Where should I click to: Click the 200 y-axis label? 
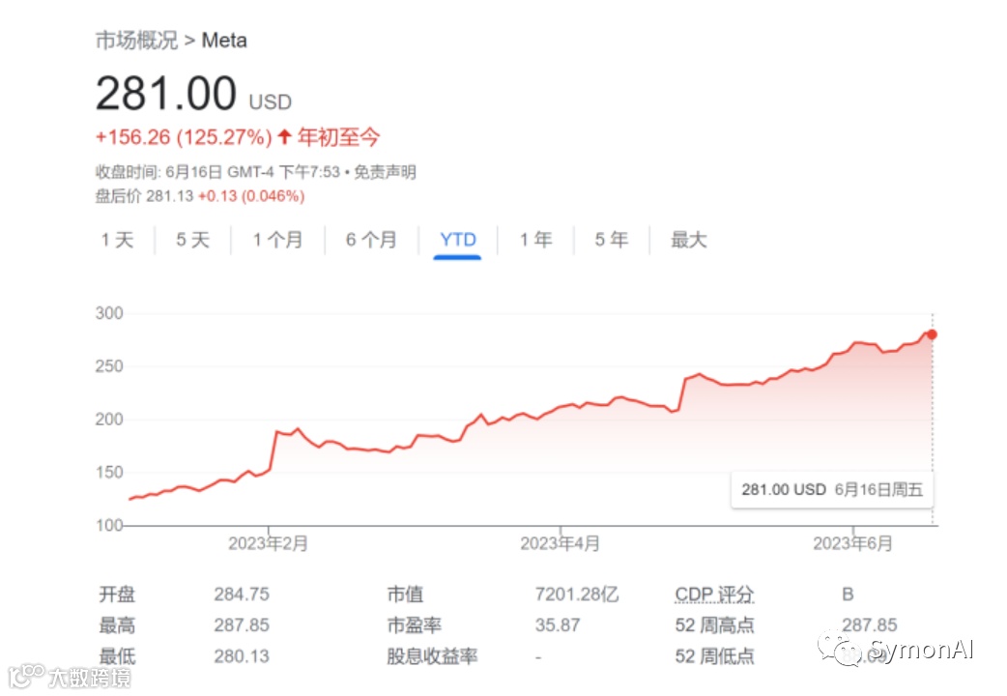[x=109, y=419]
